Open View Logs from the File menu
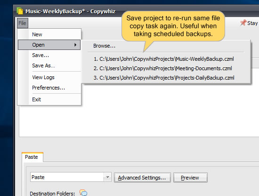This screenshot has height=196, width=259. point(49,77)
